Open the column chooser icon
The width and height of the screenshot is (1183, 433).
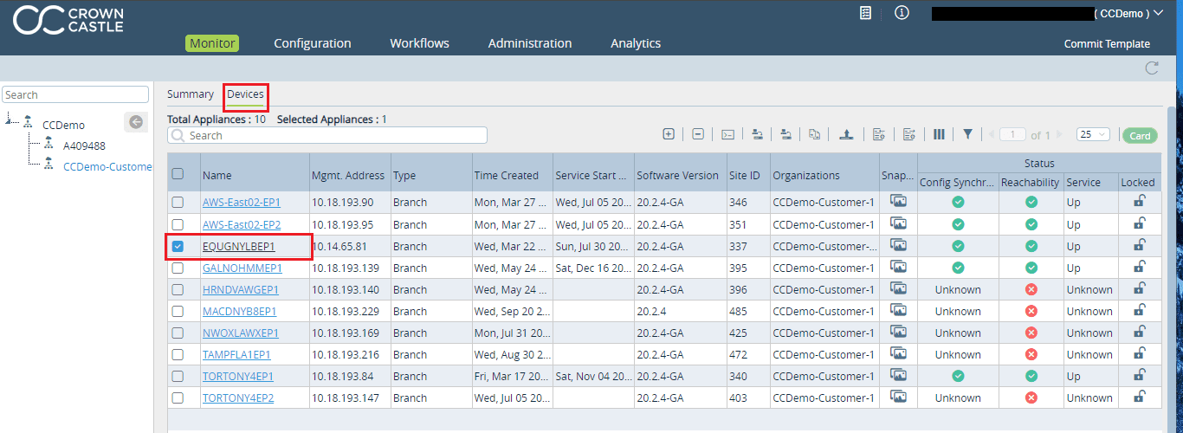click(939, 134)
